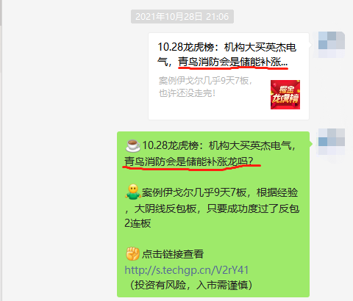Open the s.techgp.cn/V2rY41 link
This screenshot has height=301, width=353.
pyautogui.click(x=187, y=270)
